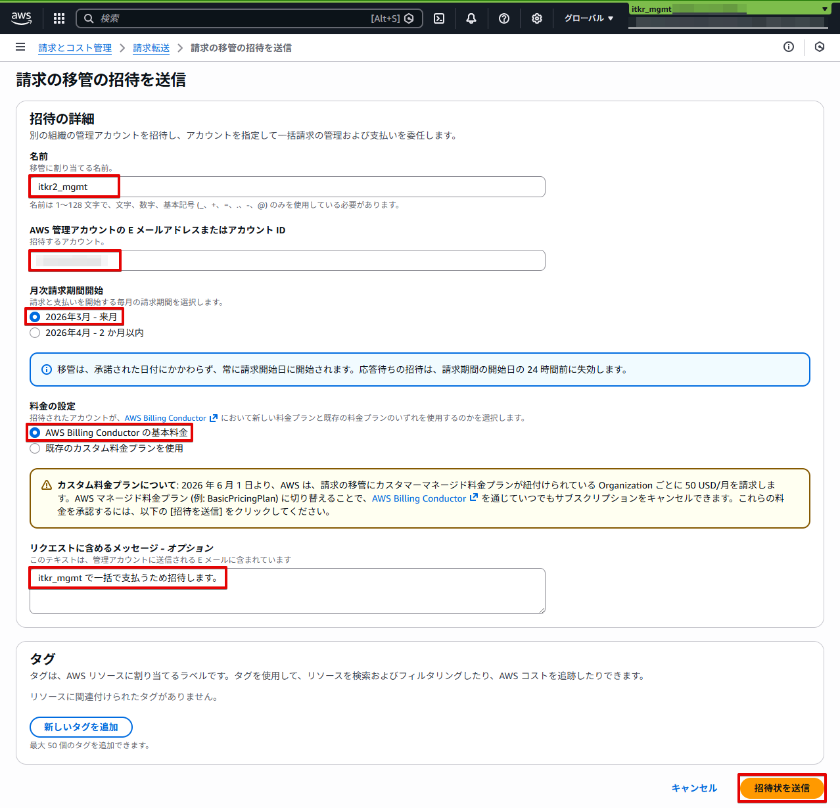This screenshot has width=840, height=808.
Task: Click the top 検索 search box
Action: (250, 18)
